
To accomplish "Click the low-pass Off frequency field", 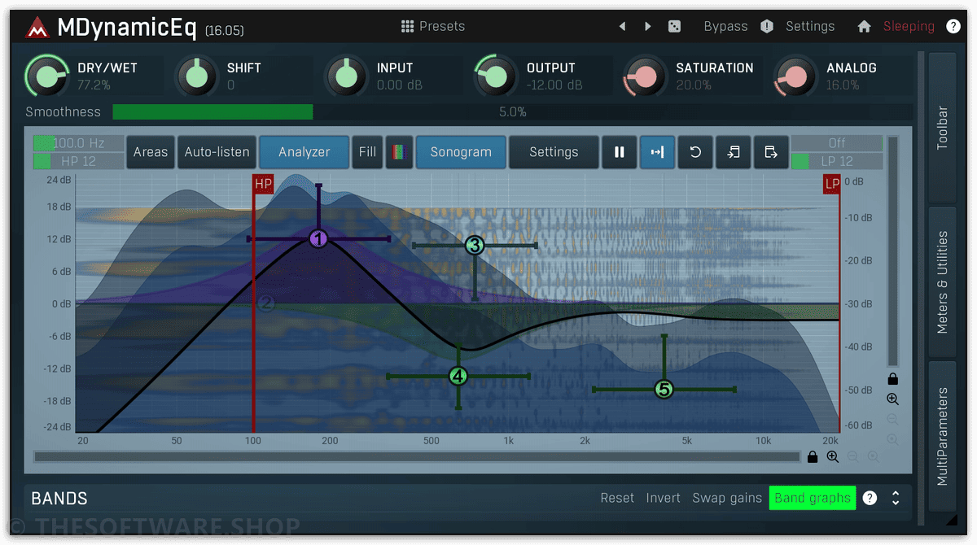I will pyautogui.click(x=837, y=143).
